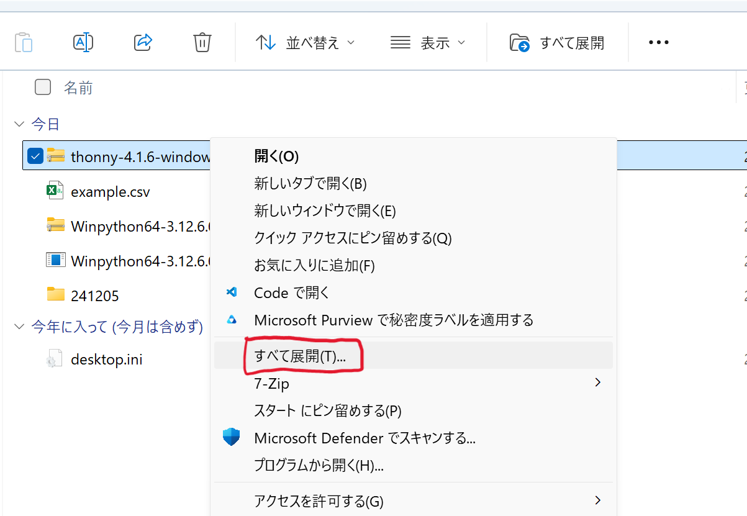Click the delete trash icon
The width and height of the screenshot is (747, 516).
click(x=202, y=42)
